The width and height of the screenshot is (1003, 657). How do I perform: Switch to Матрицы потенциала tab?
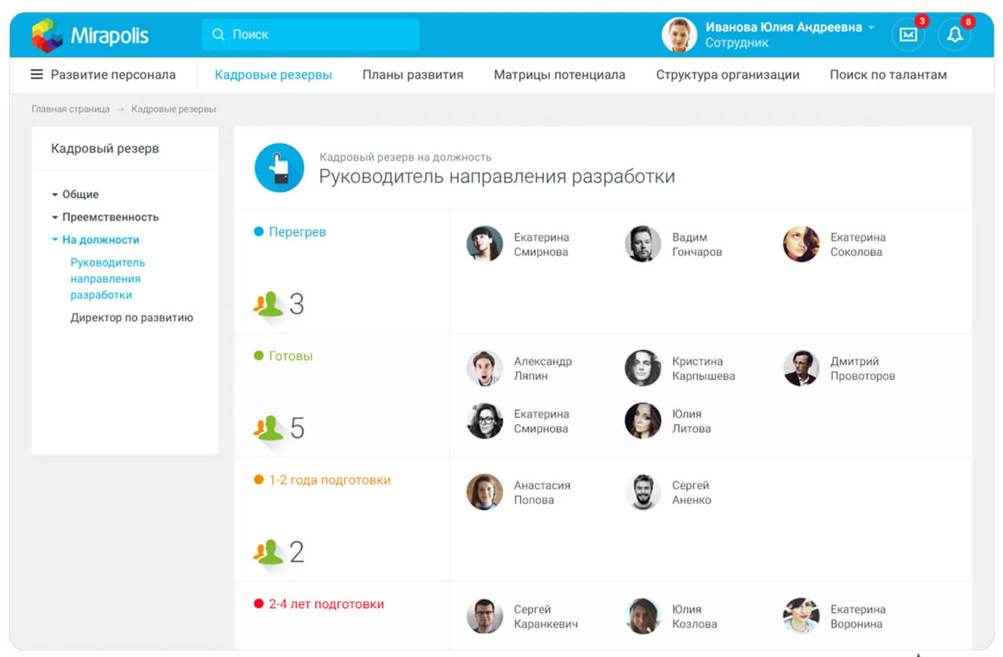(x=560, y=75)
